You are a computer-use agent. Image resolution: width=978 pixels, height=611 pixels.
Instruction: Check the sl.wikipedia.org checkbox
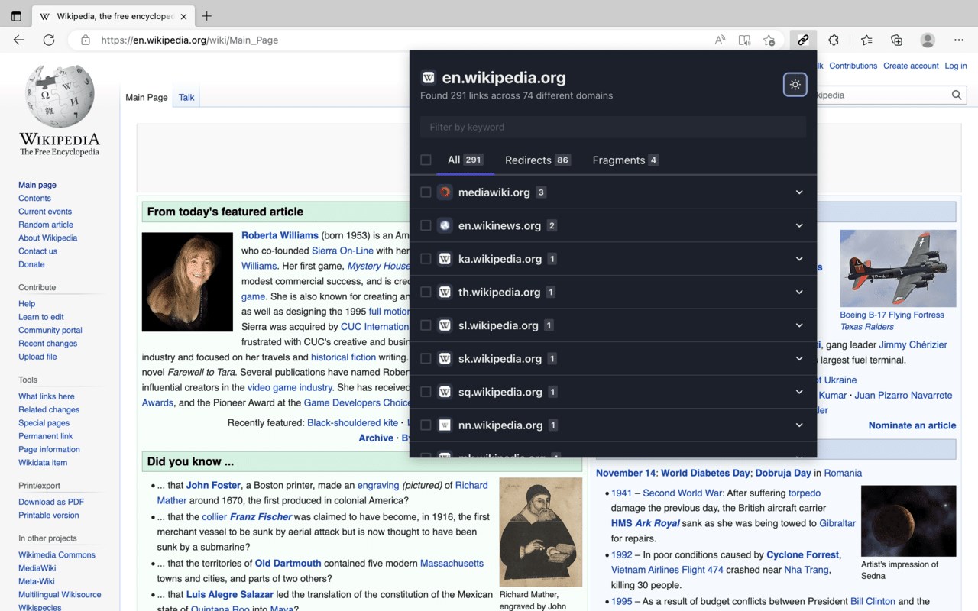tap(426, 325)
